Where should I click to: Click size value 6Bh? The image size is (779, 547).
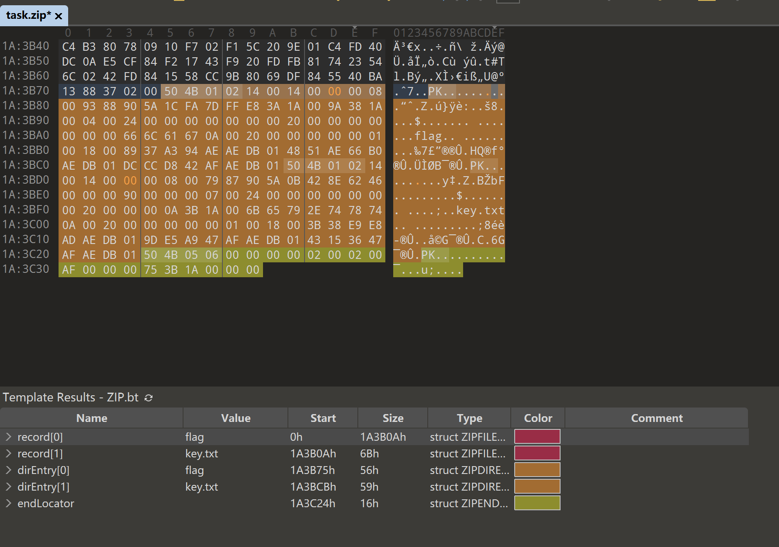(369, 453)
